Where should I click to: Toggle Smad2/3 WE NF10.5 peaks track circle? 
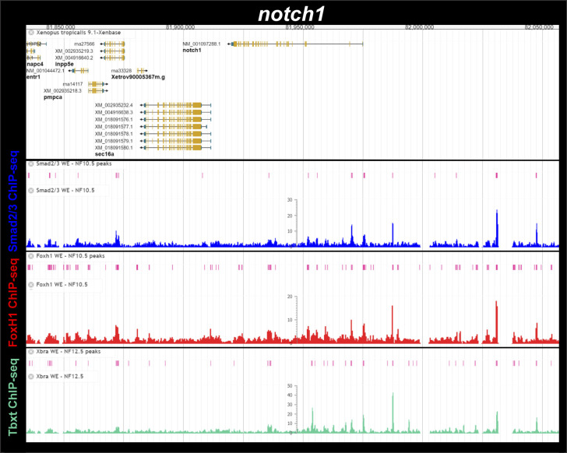click(x=31, y=164)
